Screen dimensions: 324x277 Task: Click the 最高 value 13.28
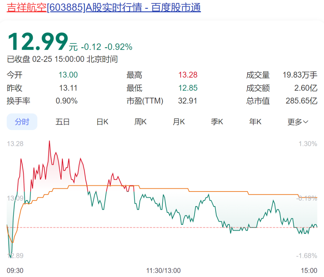coord(188,75)
